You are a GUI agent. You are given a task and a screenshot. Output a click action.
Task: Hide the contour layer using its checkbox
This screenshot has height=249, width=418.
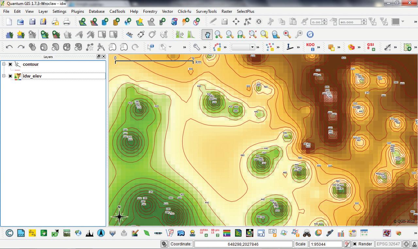tap(10, 64)
